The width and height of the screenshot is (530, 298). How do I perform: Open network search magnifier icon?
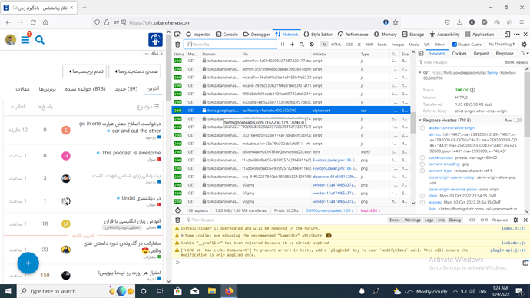[302, 45]
